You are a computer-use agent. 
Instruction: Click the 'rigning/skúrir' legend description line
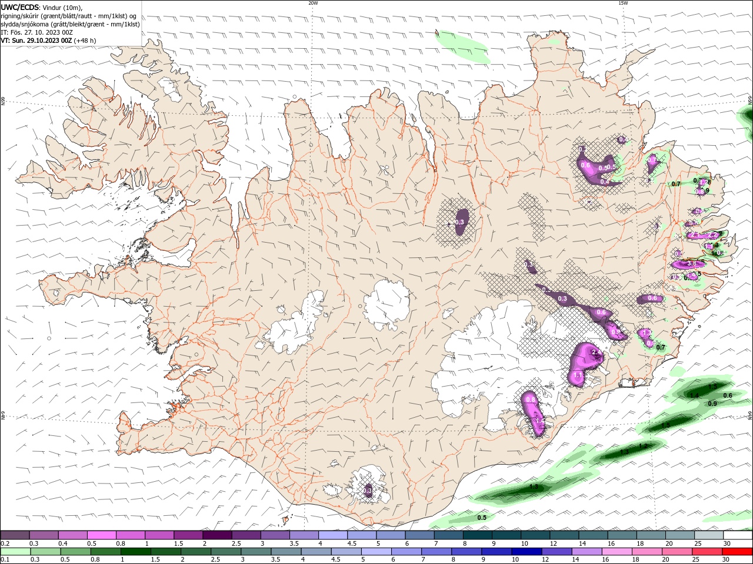(x=69, y=16)
